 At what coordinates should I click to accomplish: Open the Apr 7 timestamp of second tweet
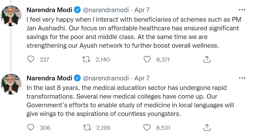click(142, 78)
